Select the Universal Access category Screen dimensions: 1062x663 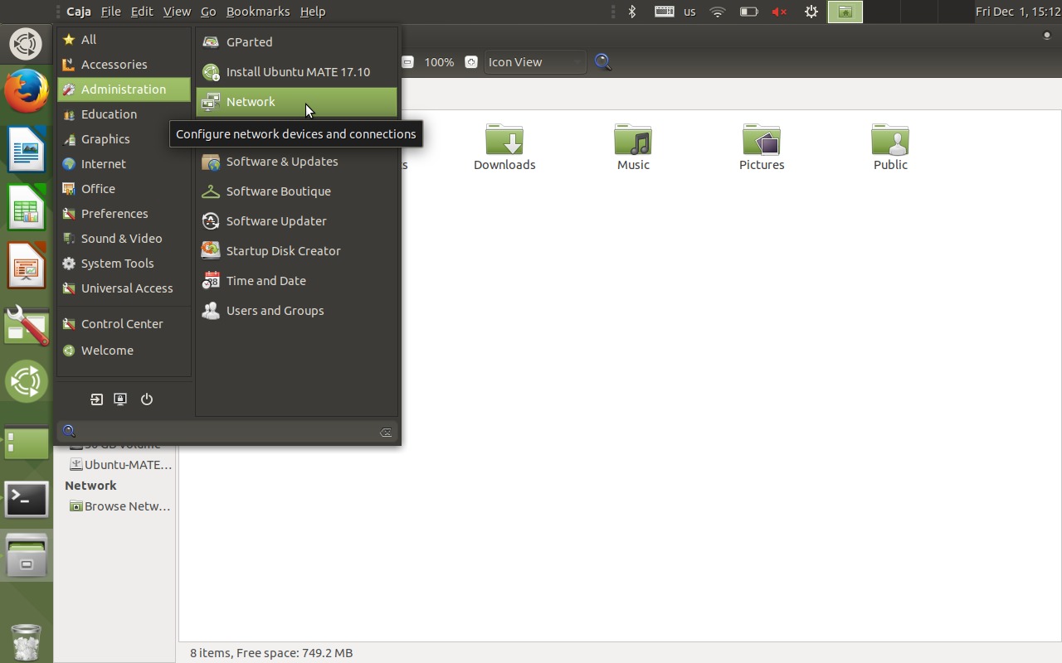[x=124, y=288]
